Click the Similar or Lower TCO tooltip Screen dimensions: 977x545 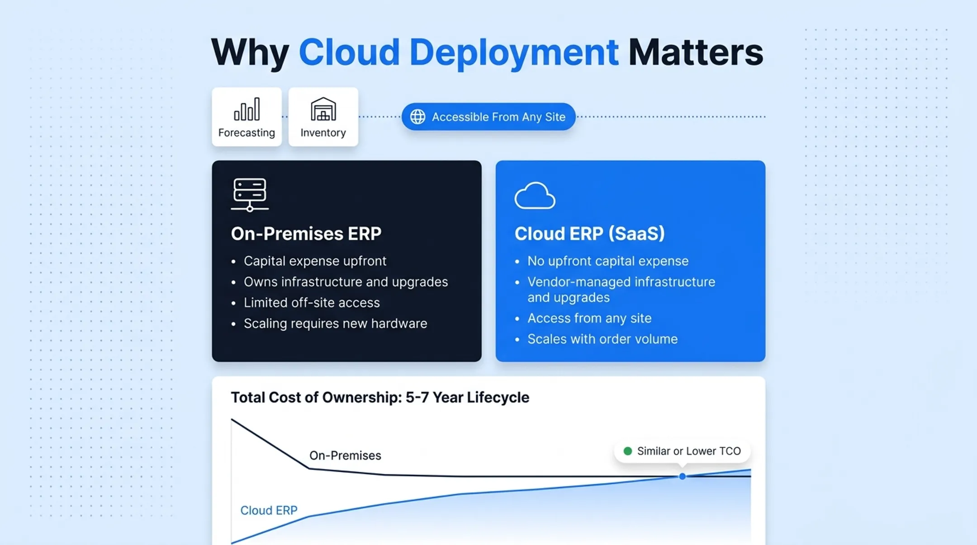pyautogui.click(x=682, y=451)
